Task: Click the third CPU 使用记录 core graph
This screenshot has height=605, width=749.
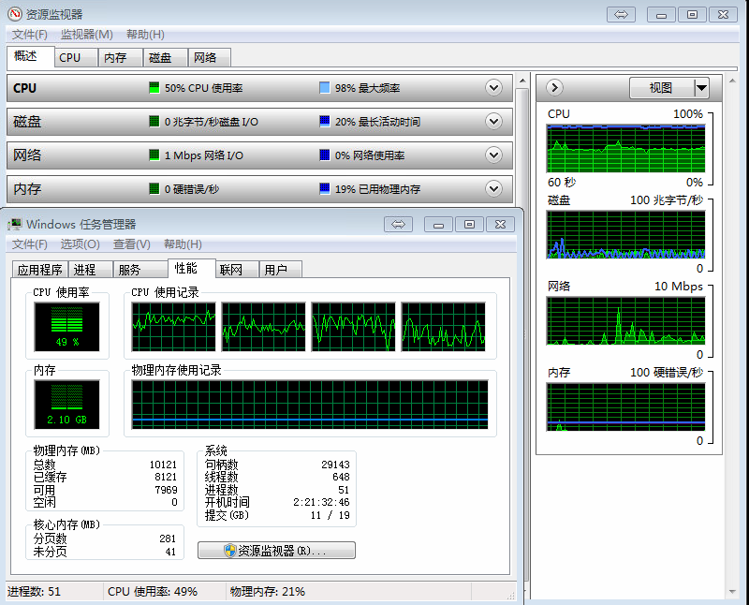Action: point(354,327)
